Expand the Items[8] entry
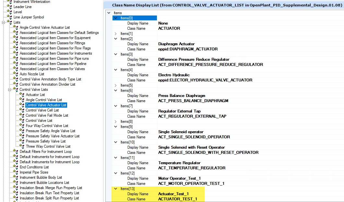The image size is (344, 202). 116,122
